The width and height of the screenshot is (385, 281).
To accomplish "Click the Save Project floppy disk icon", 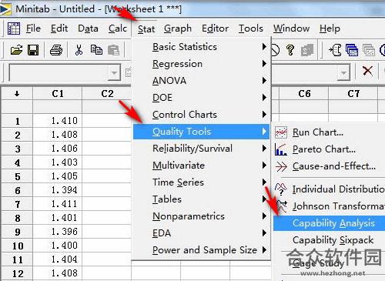I will pyautogui.click(x=33, y=50).
